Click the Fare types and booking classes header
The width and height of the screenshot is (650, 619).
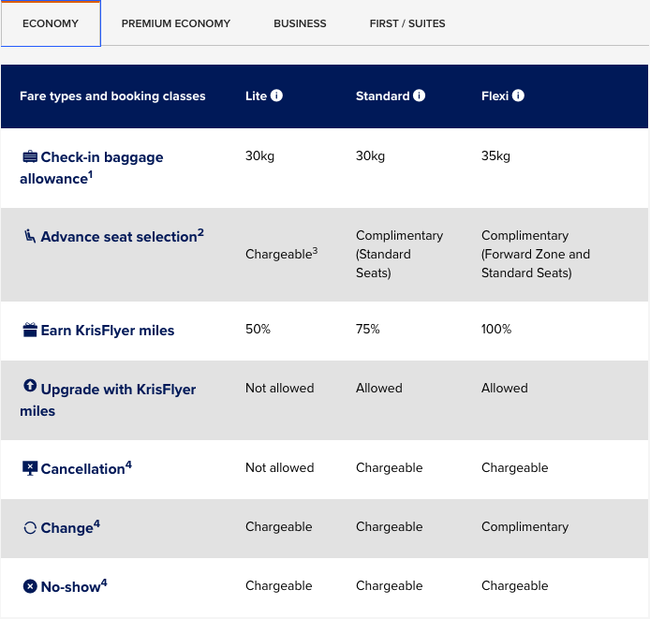tap(112, 96)
